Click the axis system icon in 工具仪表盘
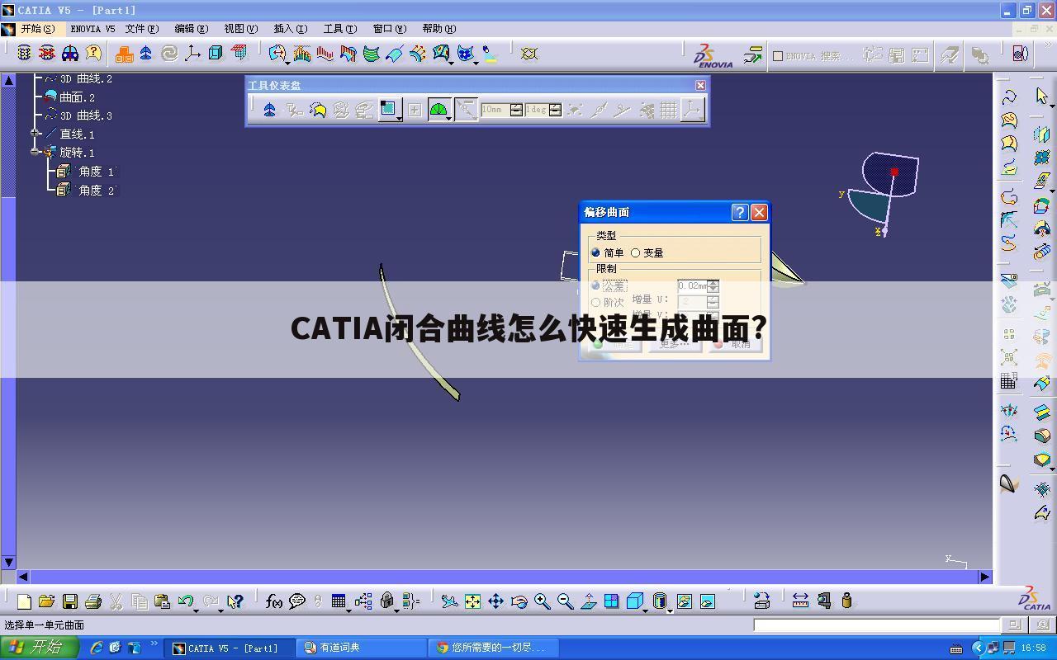 point(692,109)
